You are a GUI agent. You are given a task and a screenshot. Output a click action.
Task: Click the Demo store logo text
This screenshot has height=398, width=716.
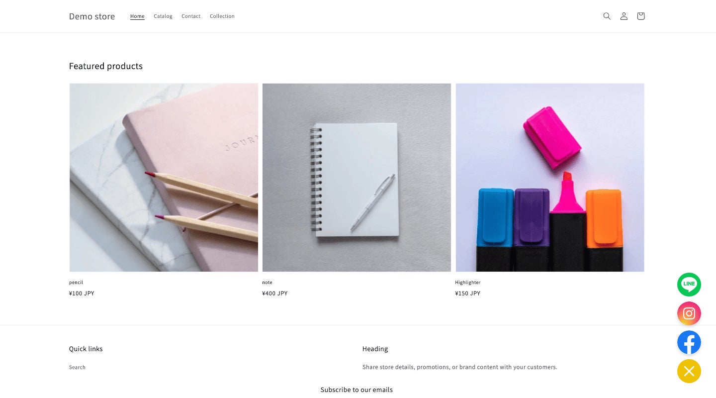pyautogui.click(x=92, y=16)
